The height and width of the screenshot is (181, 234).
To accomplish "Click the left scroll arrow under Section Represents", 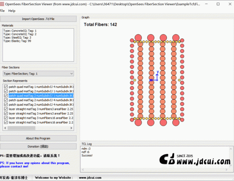I will pyautogui.click(x=4, y=128).
